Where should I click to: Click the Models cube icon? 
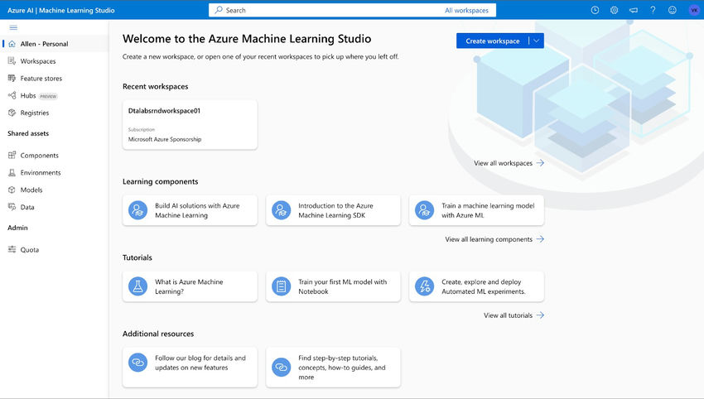(x=12, y=190)
